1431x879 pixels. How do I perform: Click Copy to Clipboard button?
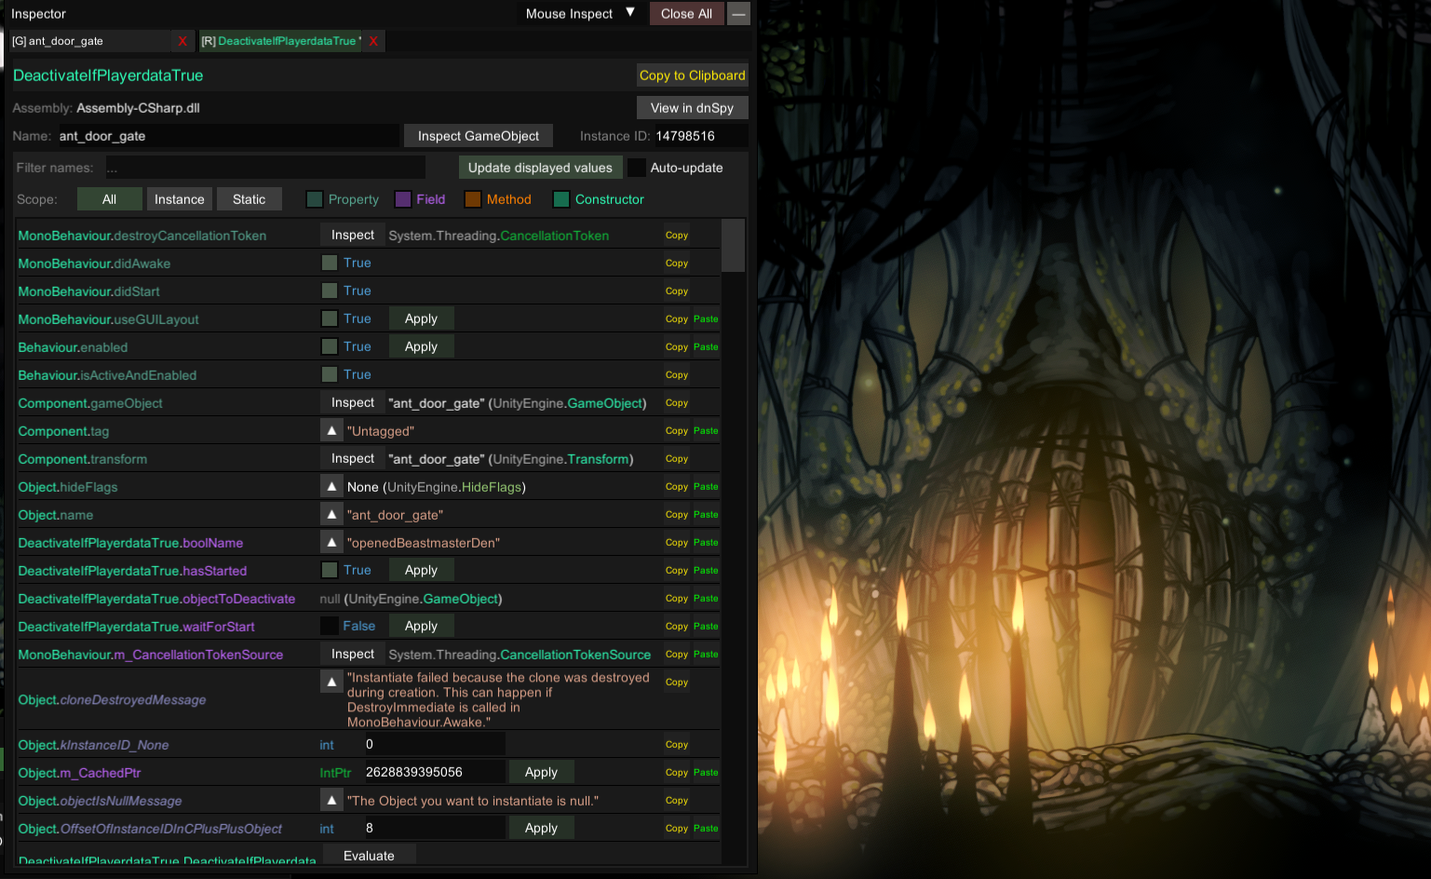[692, 75]
